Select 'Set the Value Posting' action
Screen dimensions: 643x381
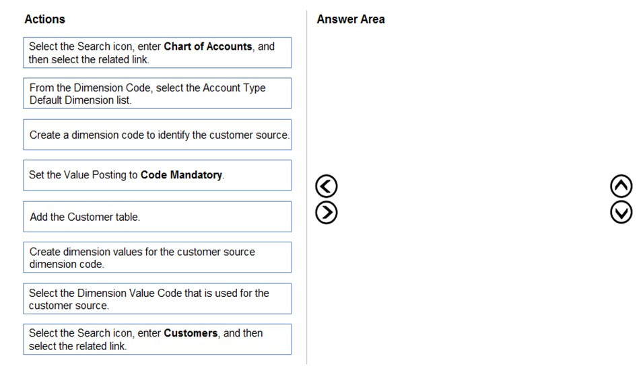coord(157,175)
